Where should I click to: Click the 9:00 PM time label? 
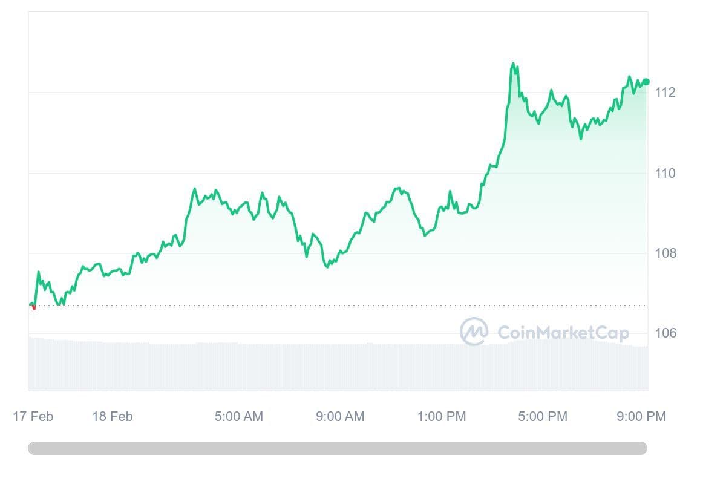[x=642, y=417]
